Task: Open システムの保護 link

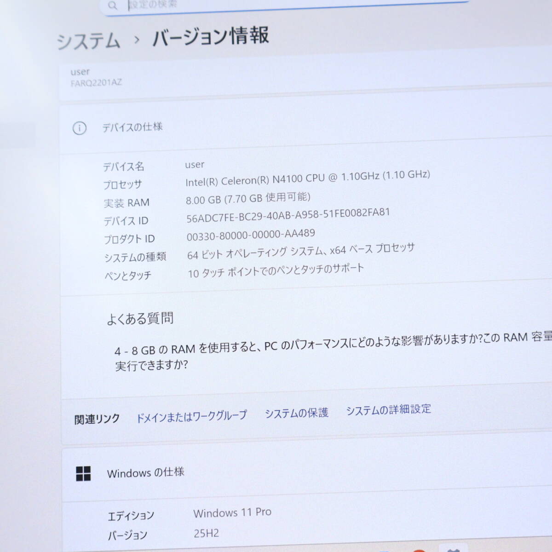Action: click(296, 413)
